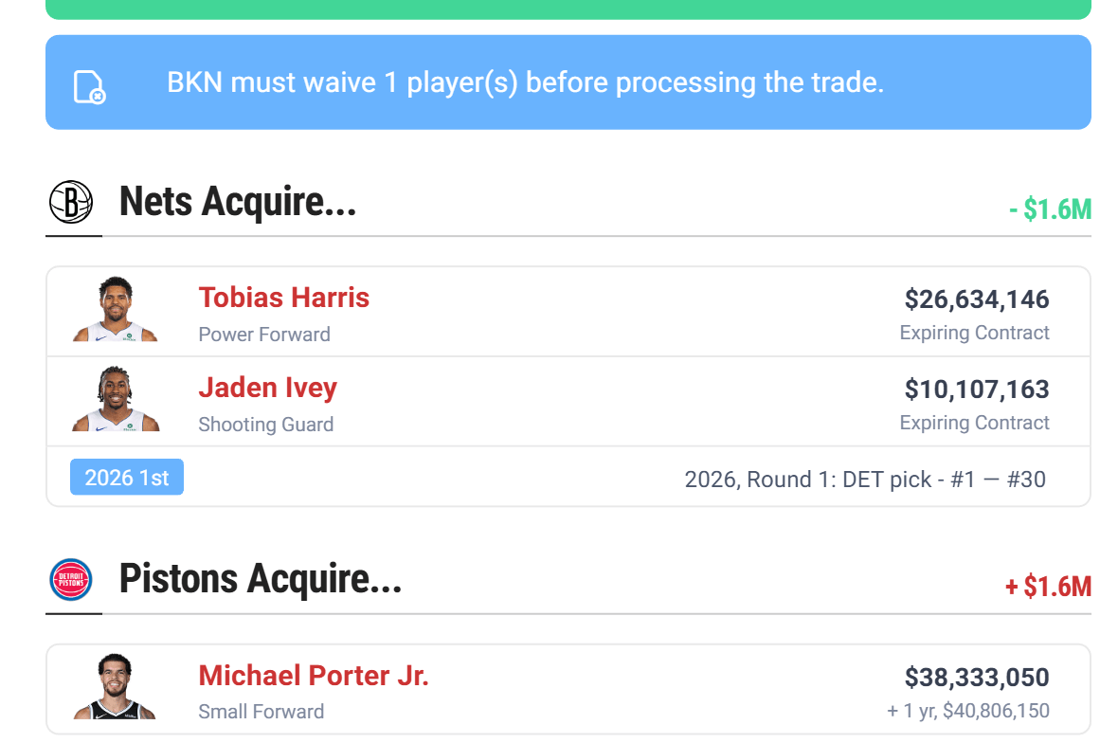Click the 2026 Round 1 DET pick description
Image resolution: width=1118 pixels, height=743 pixels.
(x=864, y=480)
